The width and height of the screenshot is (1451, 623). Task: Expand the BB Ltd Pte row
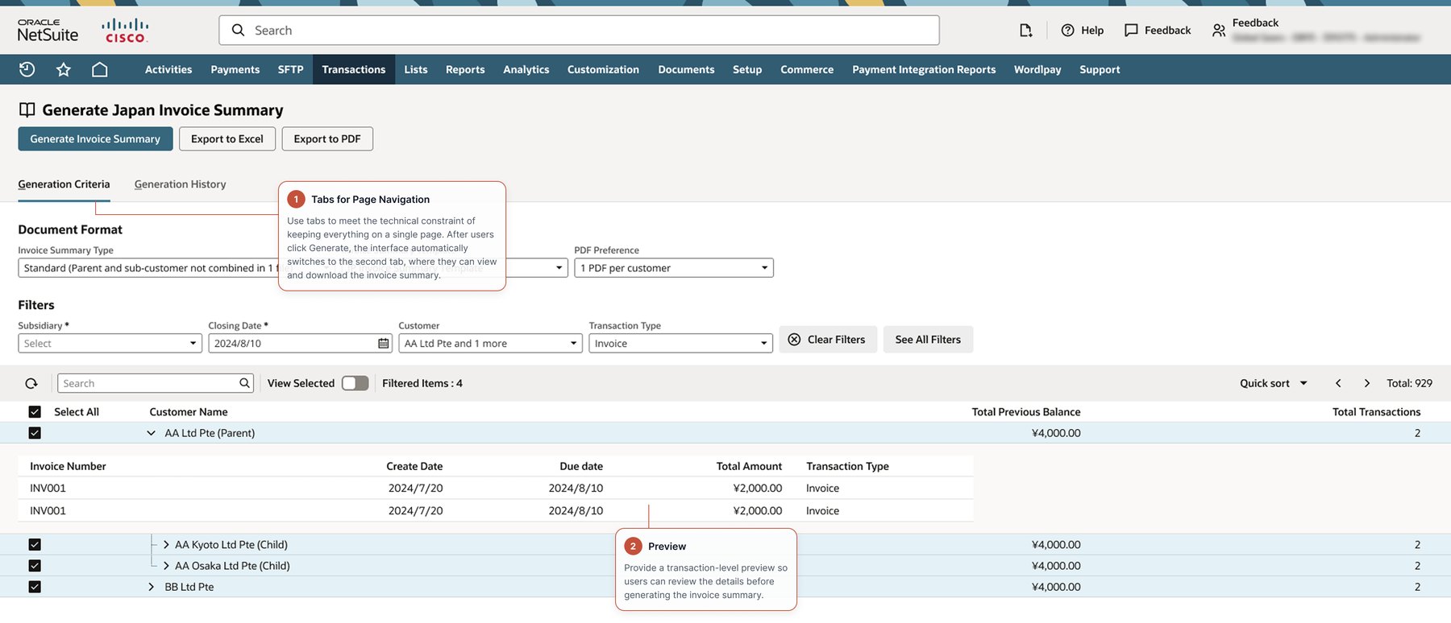click(151, 587)
